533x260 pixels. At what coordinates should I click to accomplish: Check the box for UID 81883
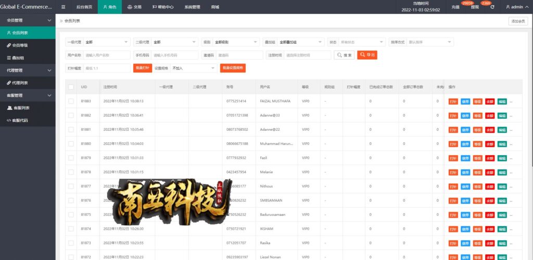tap(71, 101)
